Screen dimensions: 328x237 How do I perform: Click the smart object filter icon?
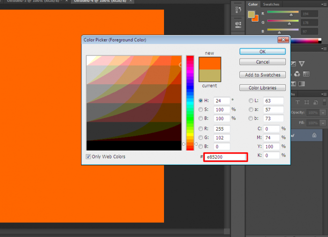click(x=316, y=102)
